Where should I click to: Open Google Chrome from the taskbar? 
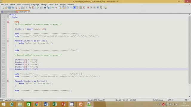[x=37, y=104]
